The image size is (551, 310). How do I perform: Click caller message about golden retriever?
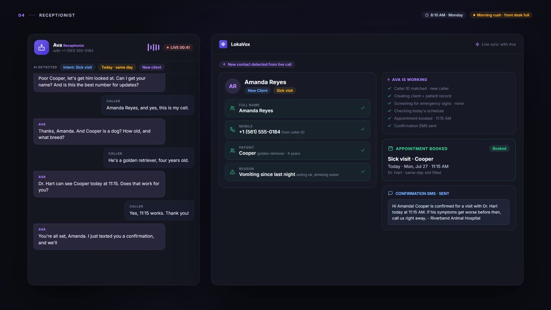coord(149,158)
